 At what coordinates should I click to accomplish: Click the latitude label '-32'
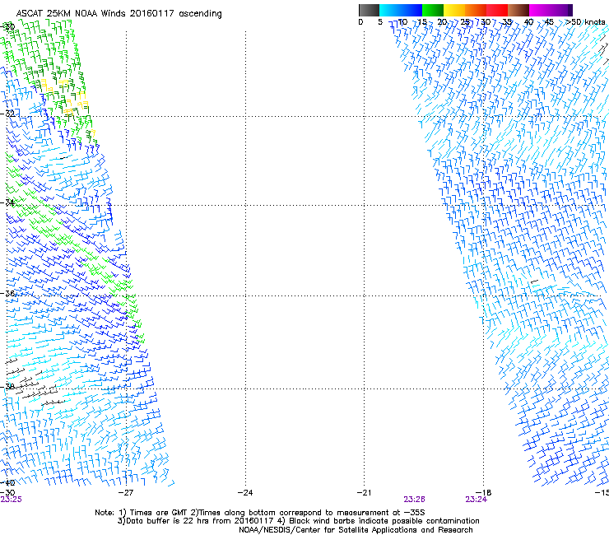coord(7,114)
